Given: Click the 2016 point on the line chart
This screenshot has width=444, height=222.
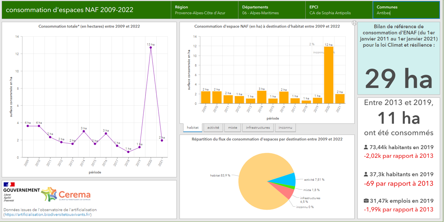Looking at the screenshot, I should tap(106, 133).
